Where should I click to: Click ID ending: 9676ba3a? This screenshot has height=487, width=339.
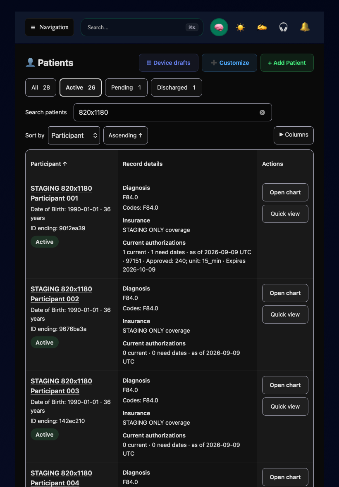58,329
